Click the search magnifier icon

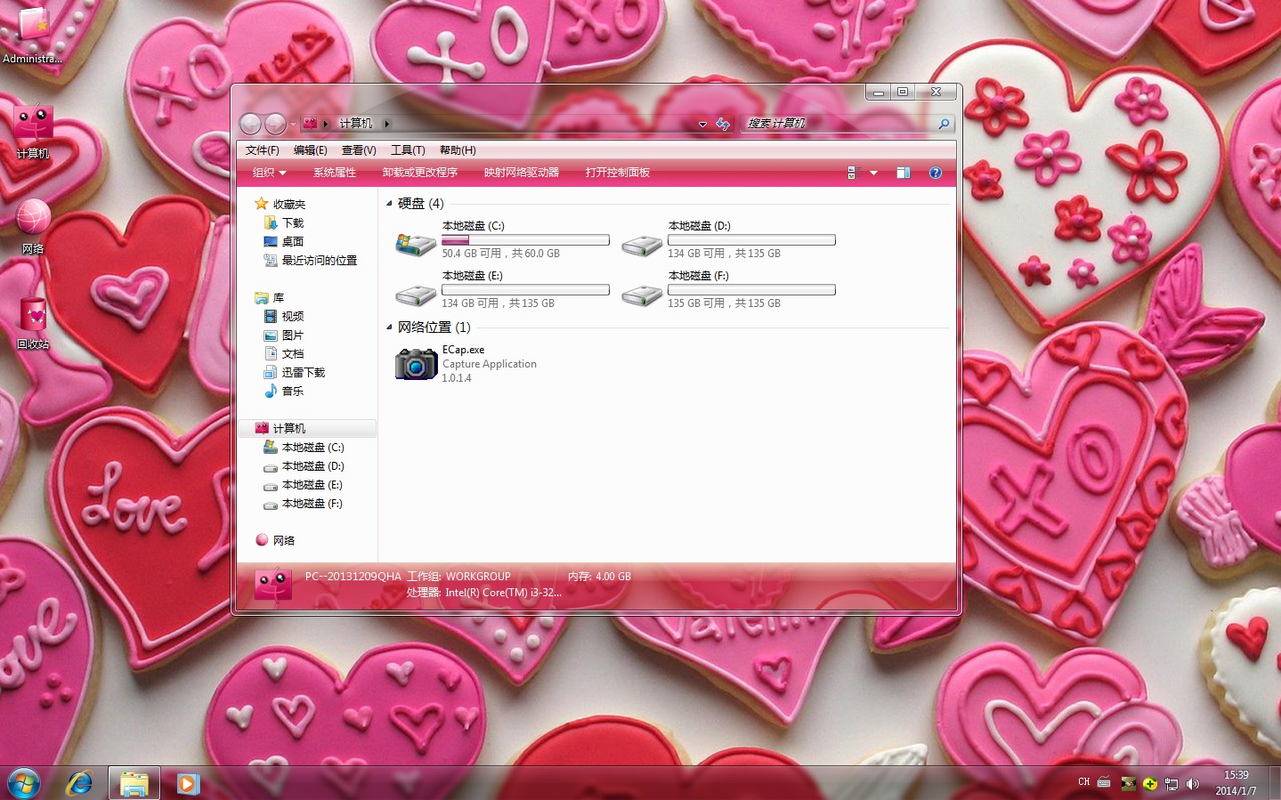(x=944, y=124)
